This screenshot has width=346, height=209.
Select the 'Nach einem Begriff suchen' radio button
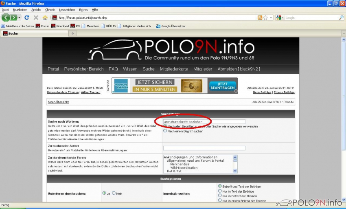coord(165,131)
